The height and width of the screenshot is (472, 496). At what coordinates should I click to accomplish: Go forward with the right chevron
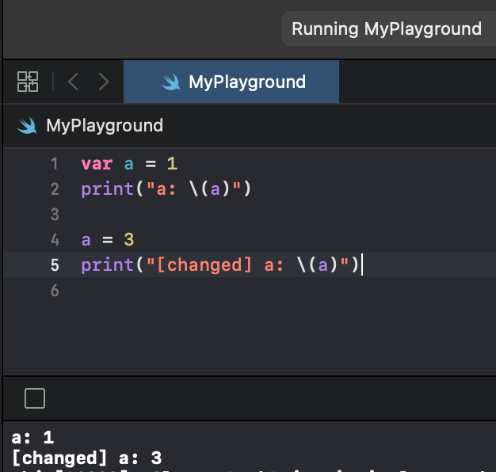pyautogui.click(x=104, y=82)
